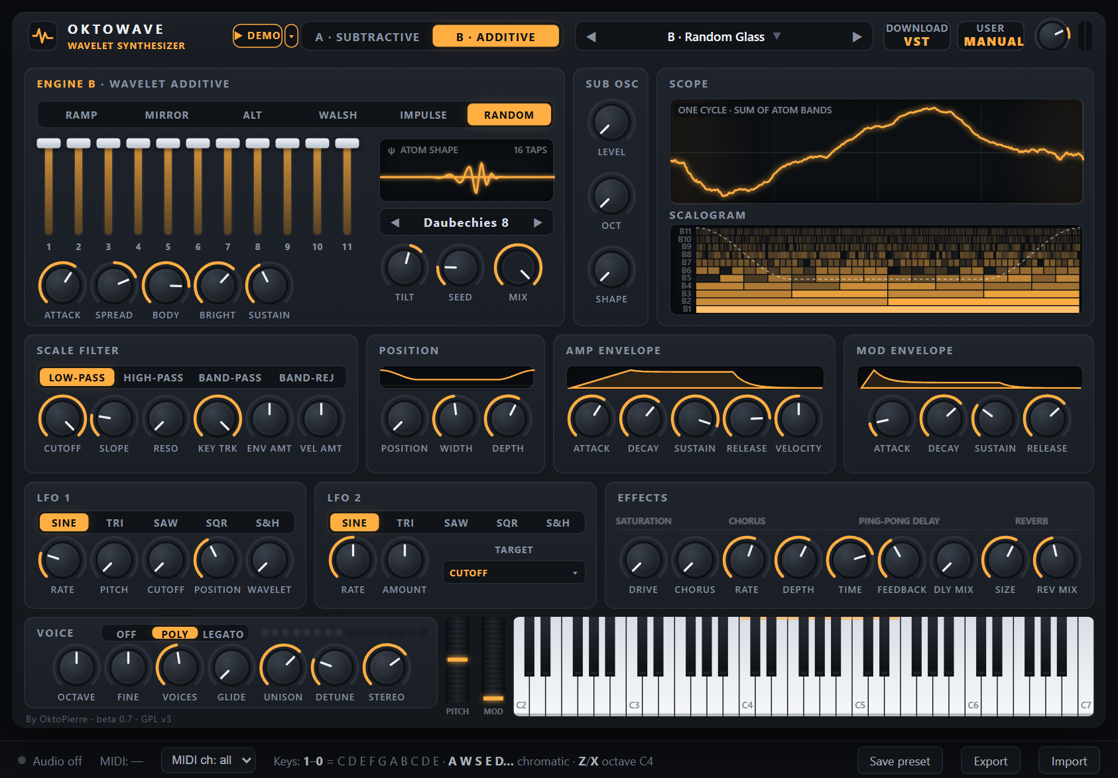Open the User Manual link
The height and width of the screenshot is (778, 1118).
coord(991,35)
